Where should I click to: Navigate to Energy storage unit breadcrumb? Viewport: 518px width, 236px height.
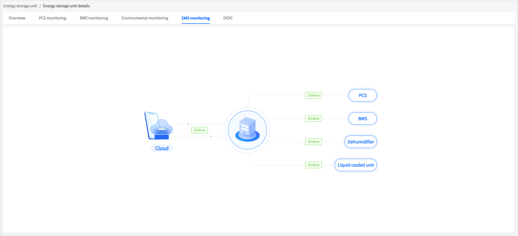tap(20, 6)
